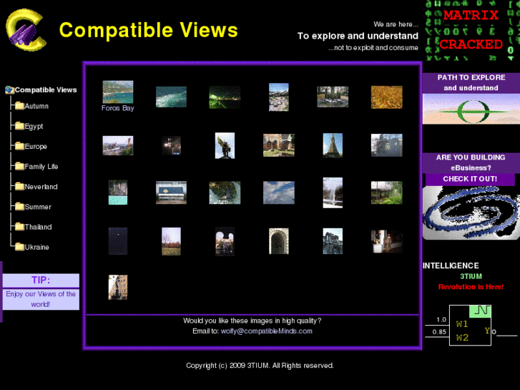
Task: Select the Europe tree label
Action: 36,147
